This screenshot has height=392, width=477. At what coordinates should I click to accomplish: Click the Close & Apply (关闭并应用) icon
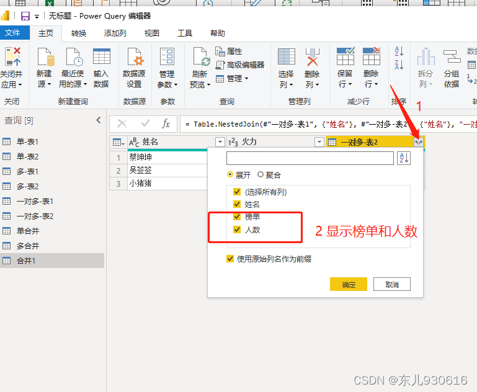[13, 56]
